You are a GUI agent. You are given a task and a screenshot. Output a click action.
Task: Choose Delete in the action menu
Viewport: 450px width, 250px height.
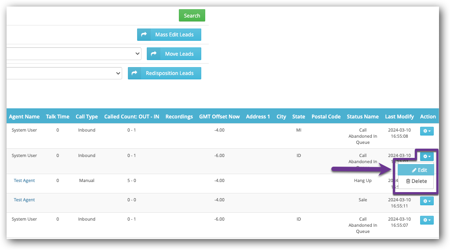click(416, 181)
